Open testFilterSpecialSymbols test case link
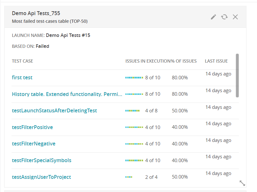 coord(42,161)
